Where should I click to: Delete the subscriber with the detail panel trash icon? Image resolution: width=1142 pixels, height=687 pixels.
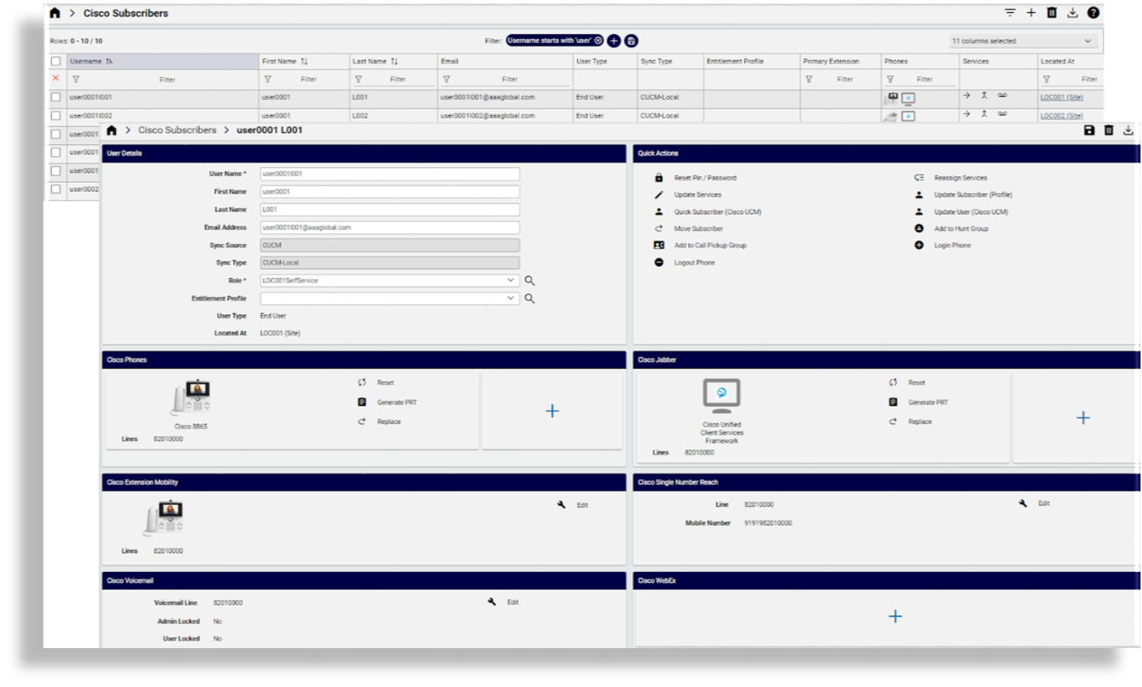point(1109,130)
